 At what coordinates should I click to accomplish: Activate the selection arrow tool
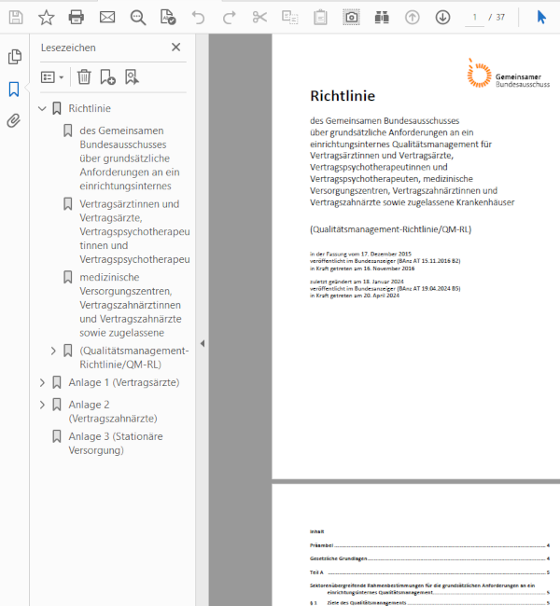click(541, 17)
